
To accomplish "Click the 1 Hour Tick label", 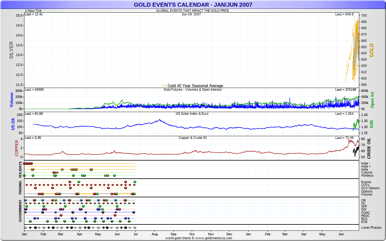I will (33, 11).
